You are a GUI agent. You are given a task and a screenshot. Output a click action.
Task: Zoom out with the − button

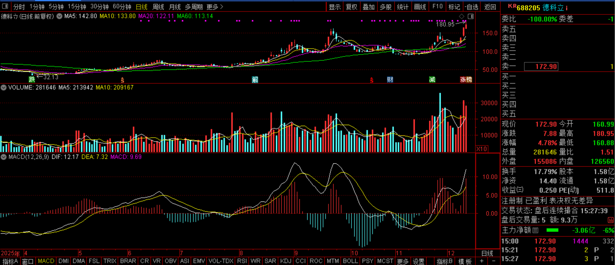(494, 261)
